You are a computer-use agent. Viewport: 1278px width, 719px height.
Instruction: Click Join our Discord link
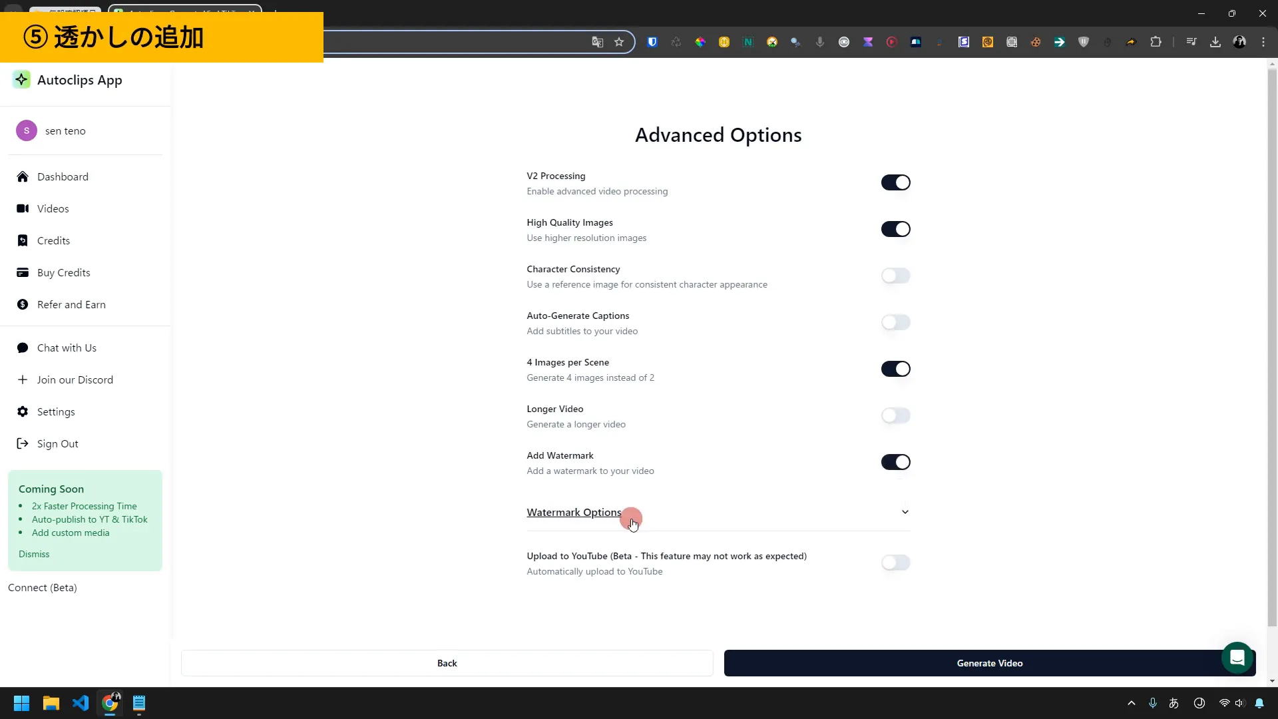coord(75,379)
